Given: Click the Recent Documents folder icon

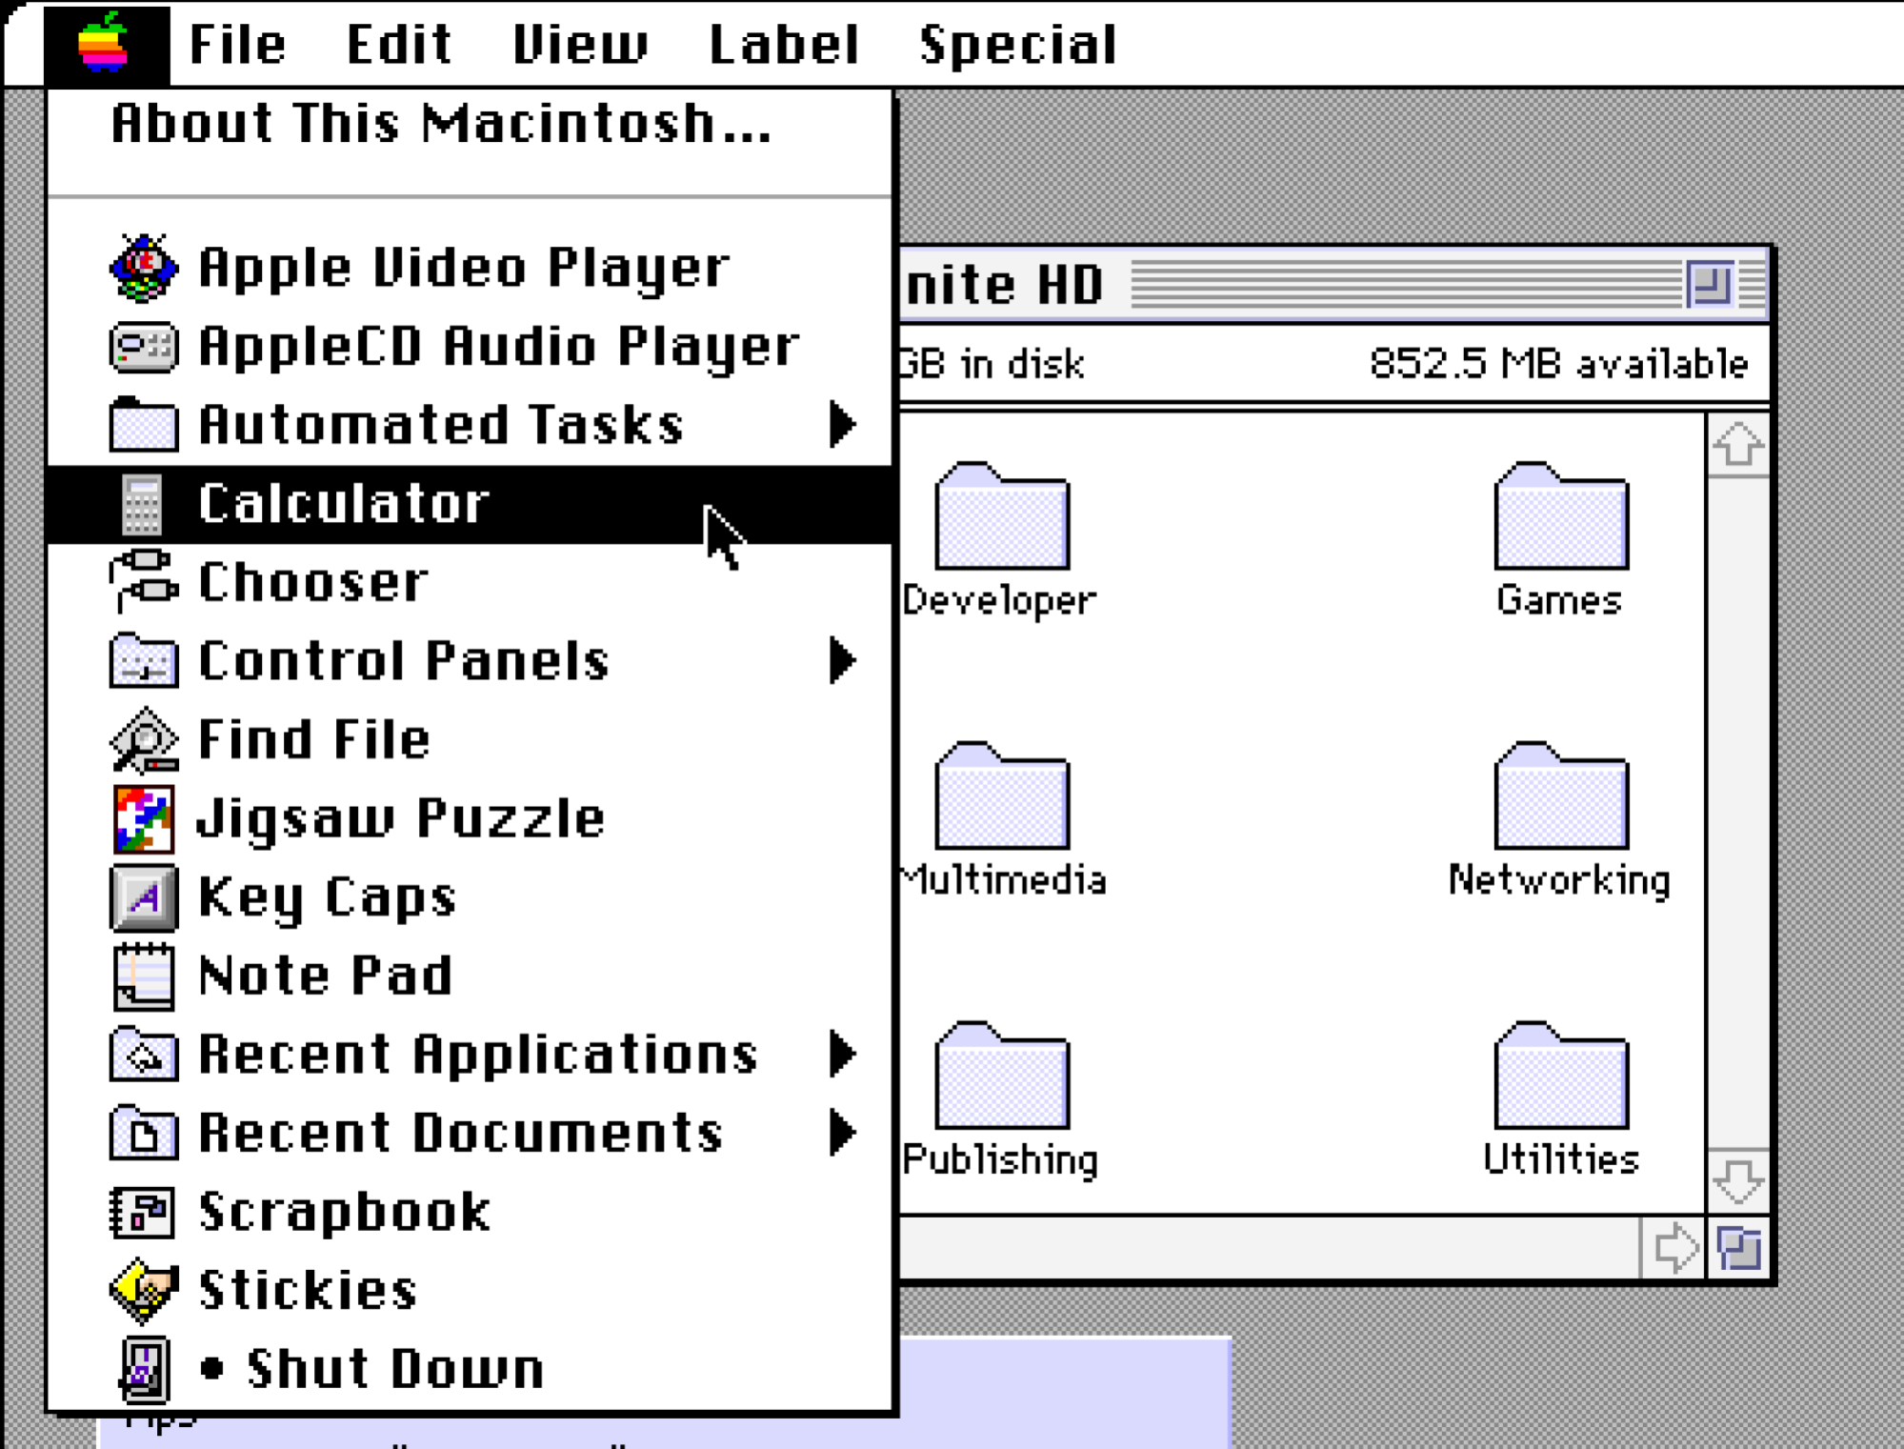Looking at the screenshot, I should (143, 1133).
